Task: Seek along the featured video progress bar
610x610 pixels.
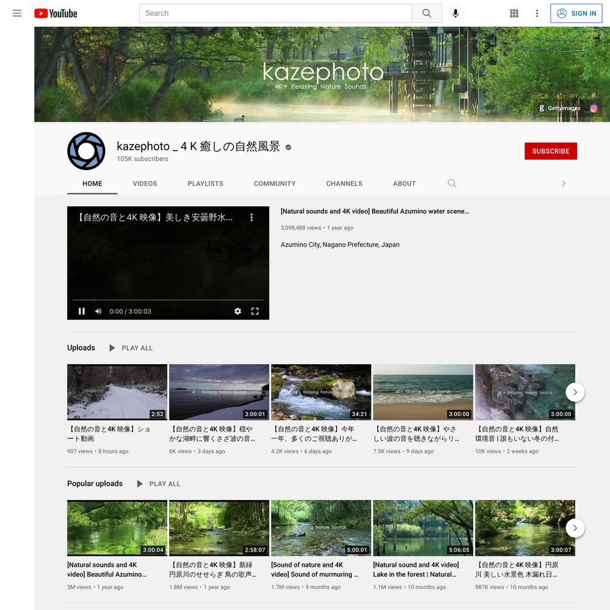Action: (168, 300)
